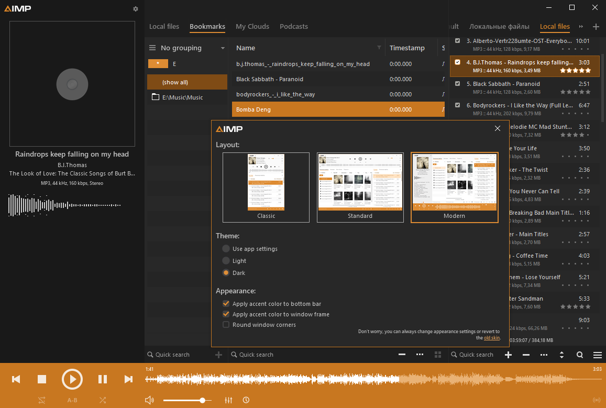Viewport: 606px width, 408px height.
Task: Remove files from playlist with minus icon
Action: [526, 355]
